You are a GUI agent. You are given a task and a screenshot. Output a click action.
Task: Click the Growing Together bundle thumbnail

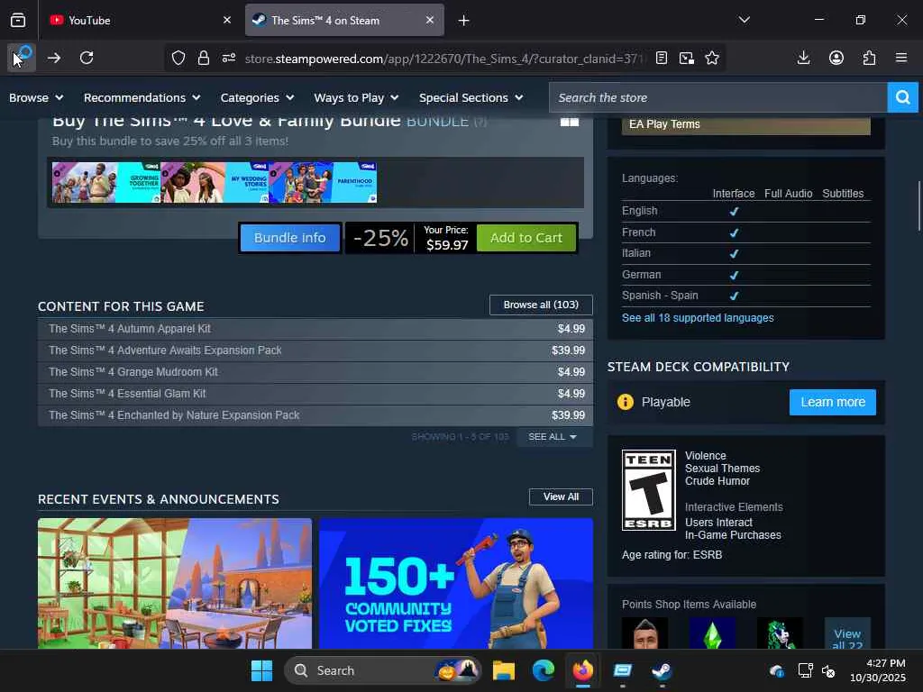pyautogui.click(x=106, y=182)
